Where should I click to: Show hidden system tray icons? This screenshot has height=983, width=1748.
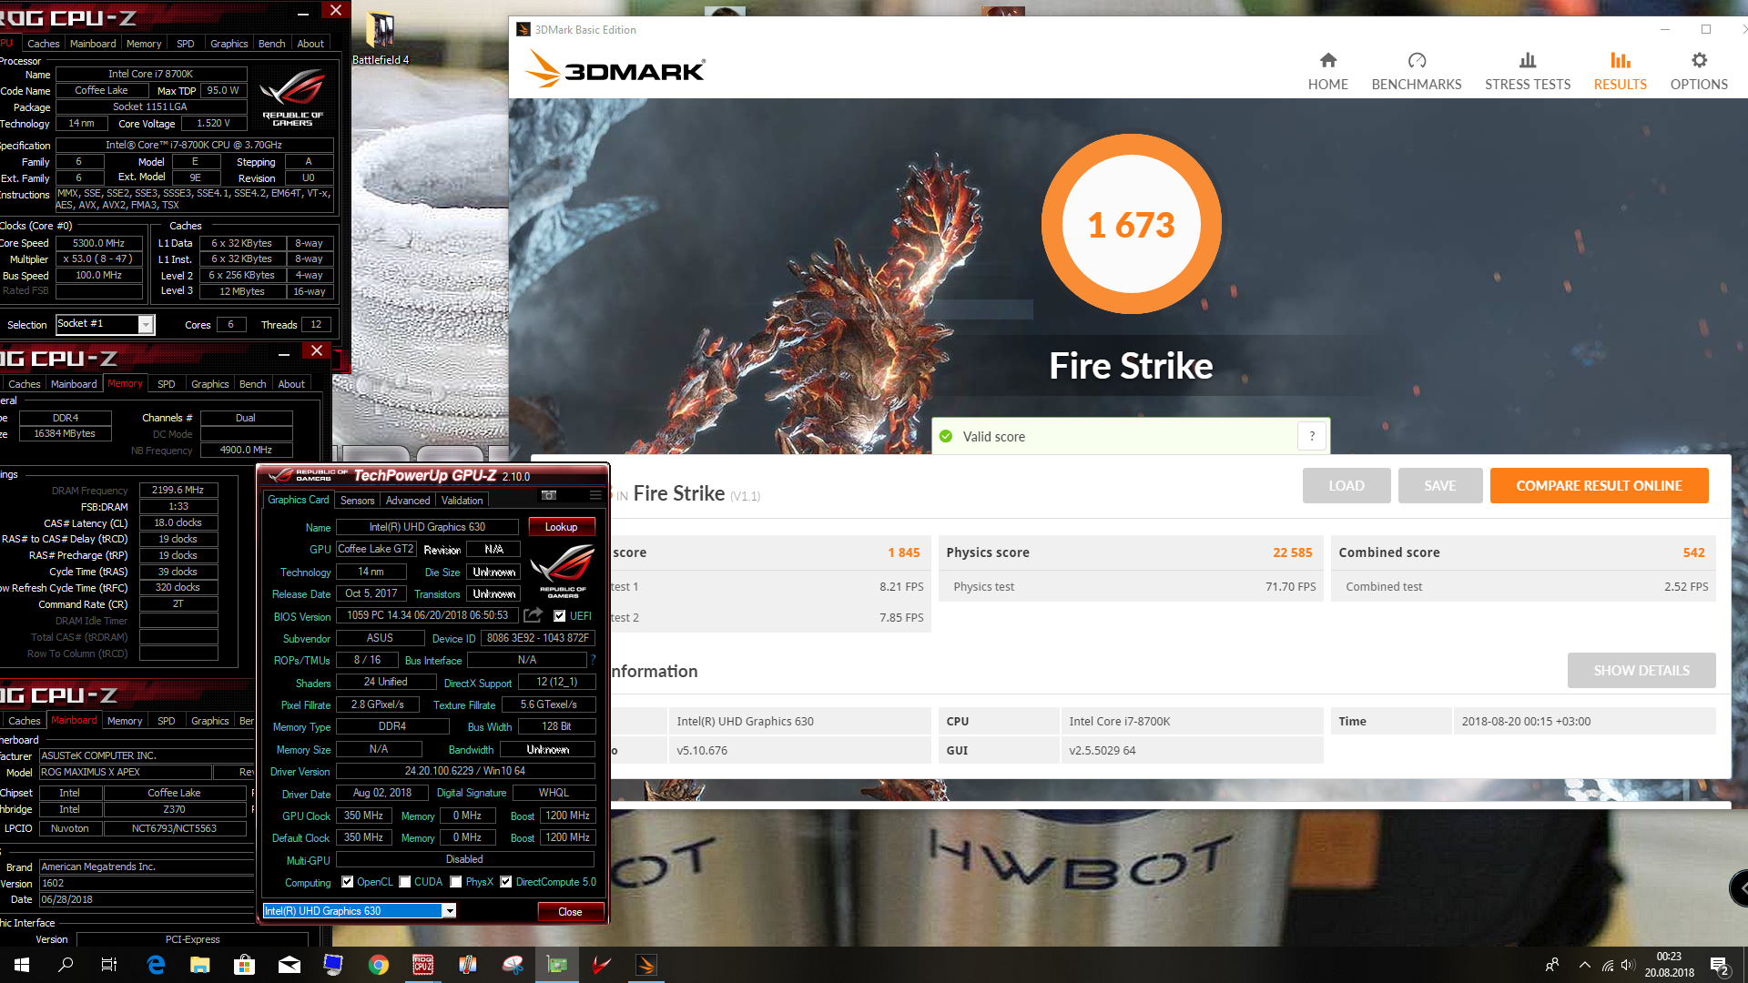tap(1585, 965)
